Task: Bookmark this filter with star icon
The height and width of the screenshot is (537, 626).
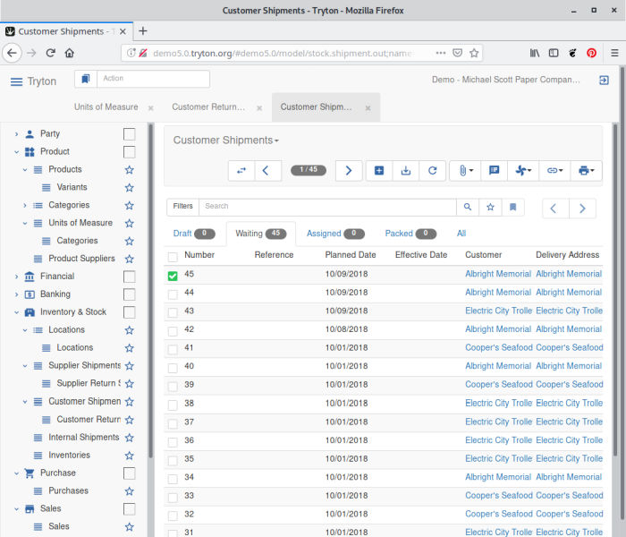Action: pos(490,207)
